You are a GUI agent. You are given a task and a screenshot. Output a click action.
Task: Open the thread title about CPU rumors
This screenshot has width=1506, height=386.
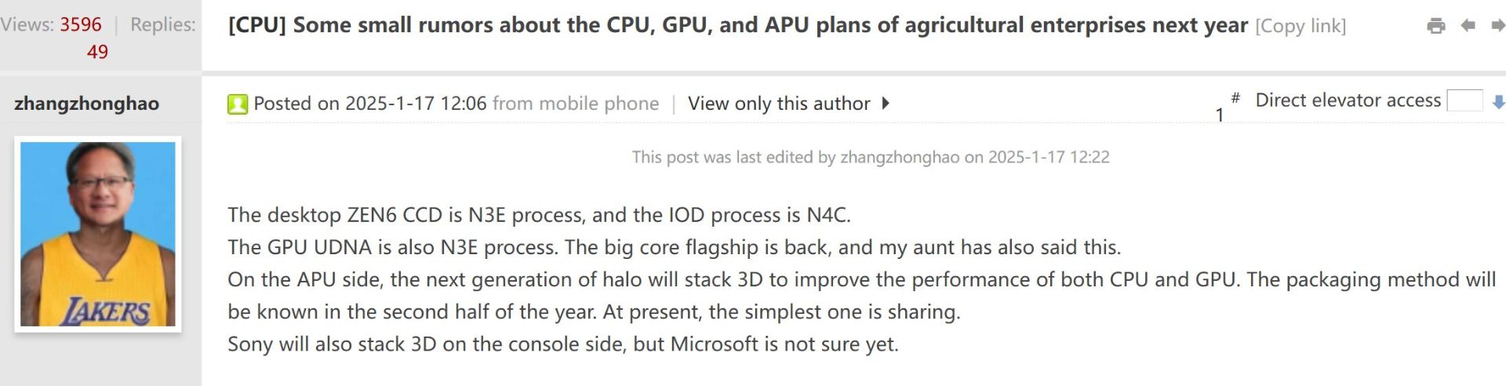click(770, 25)
